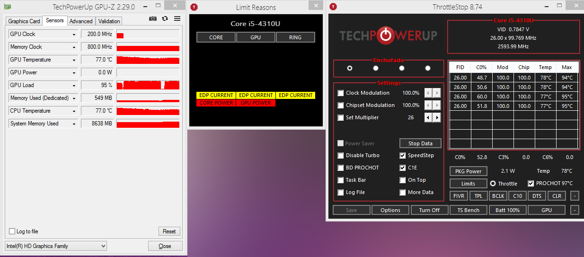
Task: Open the FIVR settings button
Action: [x=459, y=196]
